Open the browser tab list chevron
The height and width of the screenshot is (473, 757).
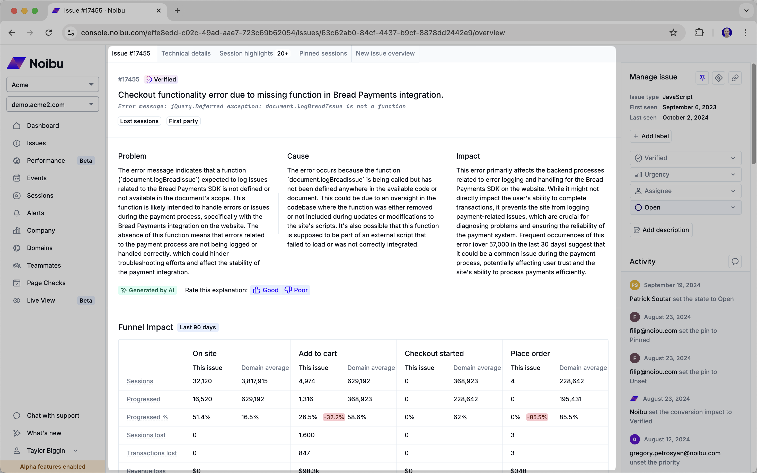coord(746,11)
